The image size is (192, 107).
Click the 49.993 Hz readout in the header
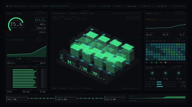click(x=162, y=6)
